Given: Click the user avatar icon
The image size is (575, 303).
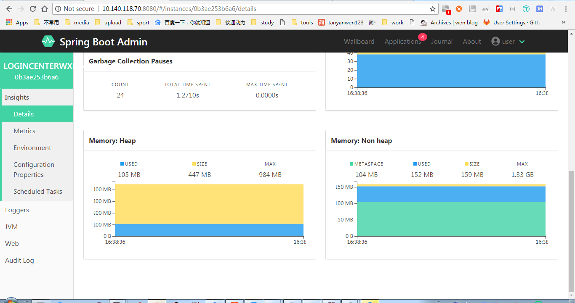Looking at the screenshot, I should tap(495, 42).
